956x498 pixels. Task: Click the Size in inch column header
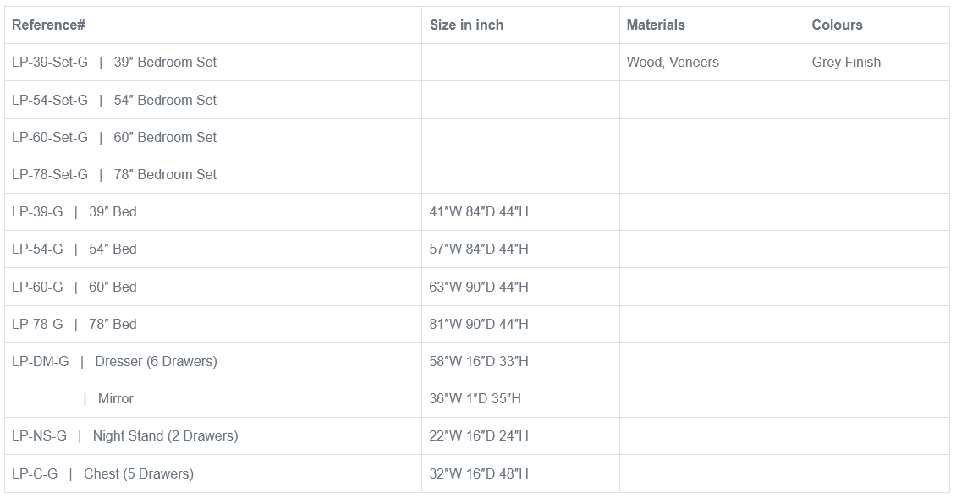466,25
